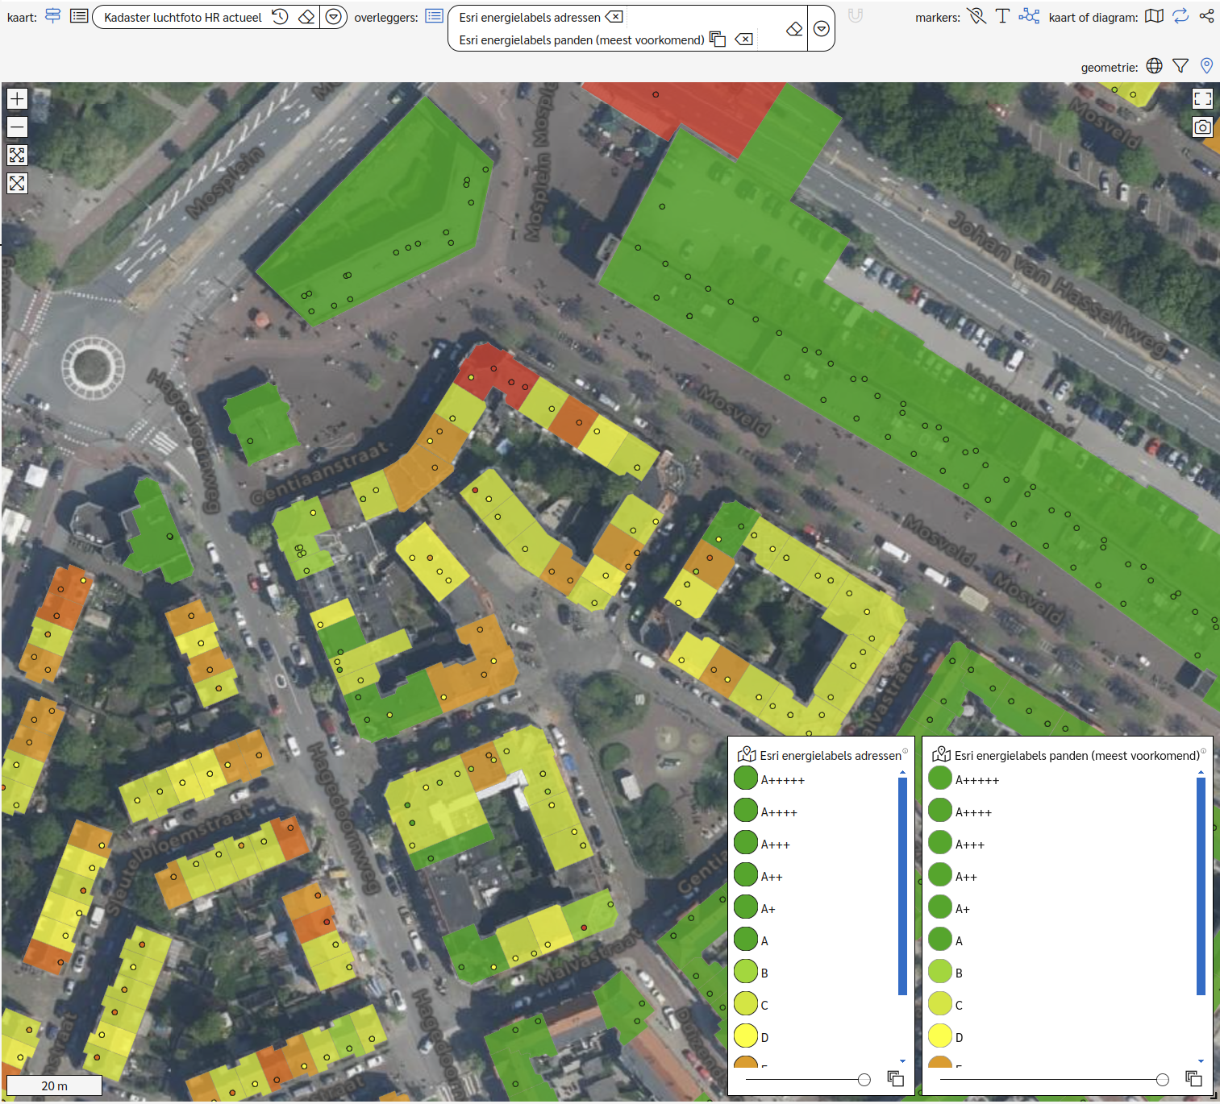Viewport: 1220px width, 1104px height.
Task: Click Kadaster luchtfoto HR actueel label
Action: [x=183, y=17]
